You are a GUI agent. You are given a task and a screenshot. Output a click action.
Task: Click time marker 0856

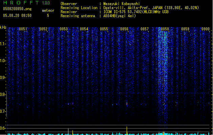click(124, 29)
